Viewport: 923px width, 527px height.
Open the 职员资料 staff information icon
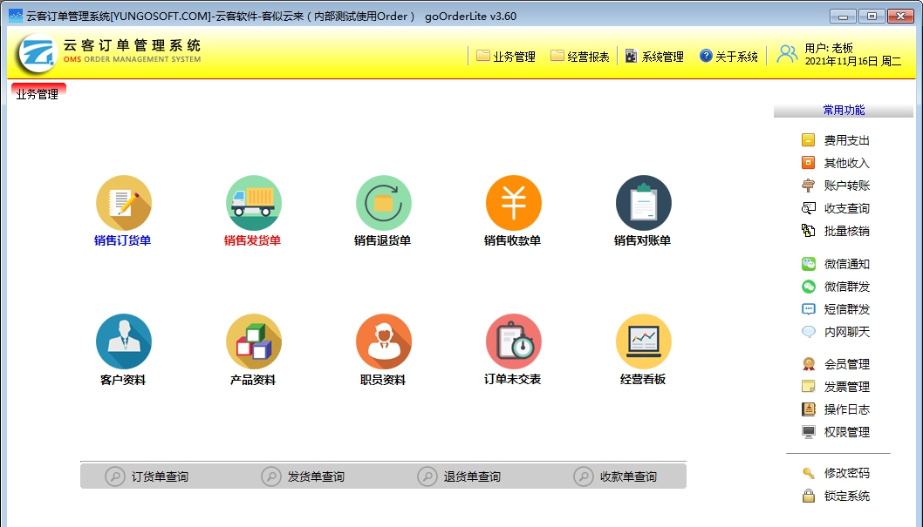(x=383, y=347)
